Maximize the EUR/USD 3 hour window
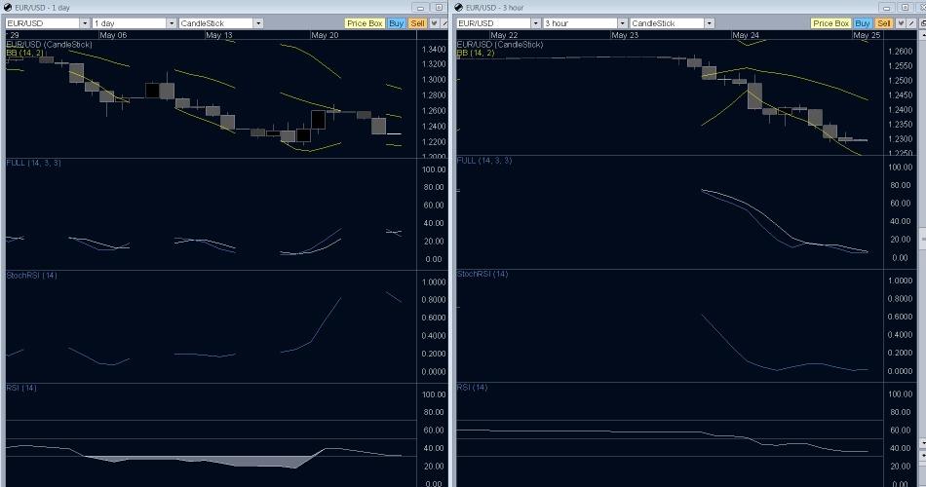 click(x=906, y=8)
